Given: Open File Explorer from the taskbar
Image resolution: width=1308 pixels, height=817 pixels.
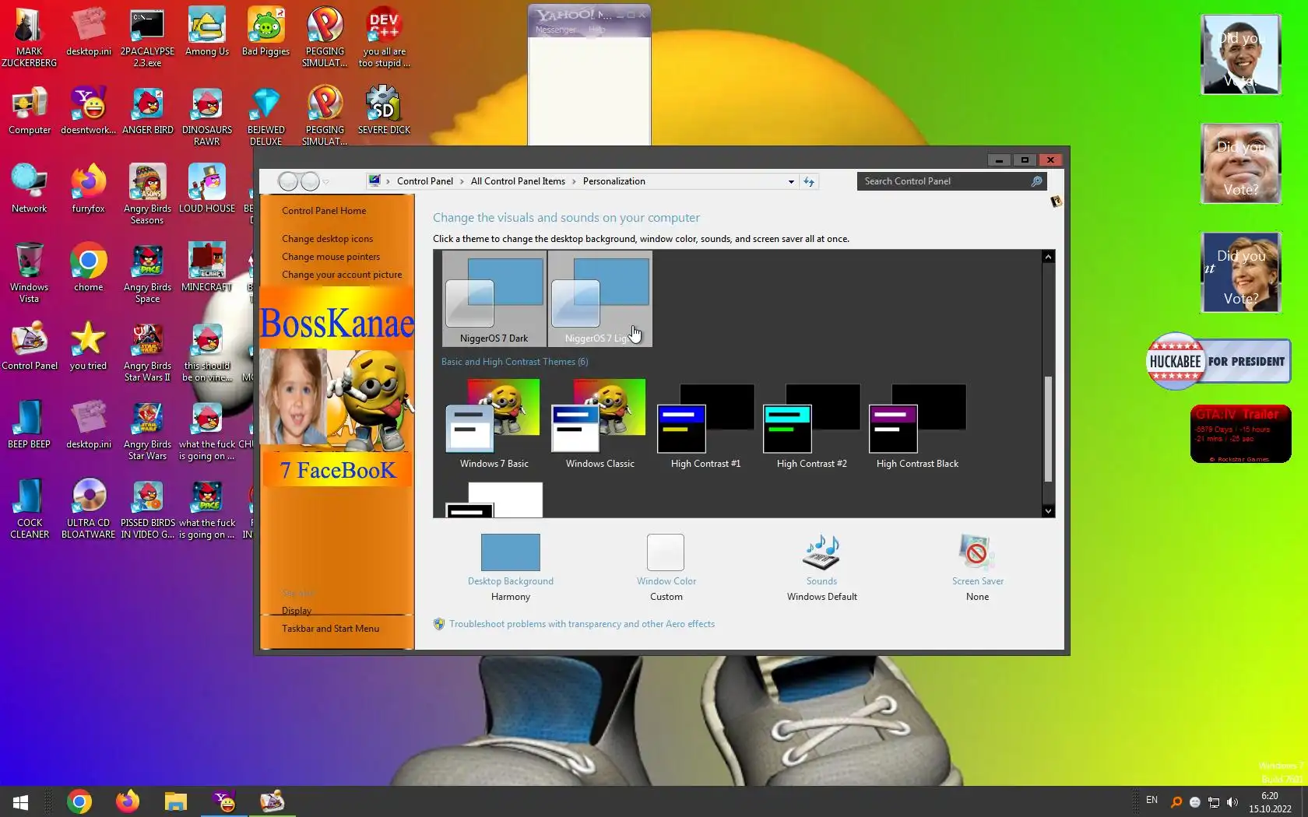Looking at the screenshot, I should [176, 801].
